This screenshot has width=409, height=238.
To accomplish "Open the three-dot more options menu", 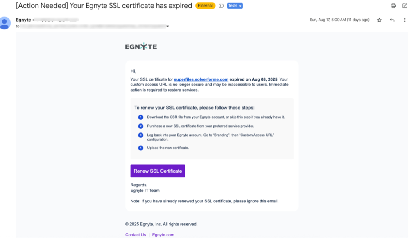I will coord(406,20).
